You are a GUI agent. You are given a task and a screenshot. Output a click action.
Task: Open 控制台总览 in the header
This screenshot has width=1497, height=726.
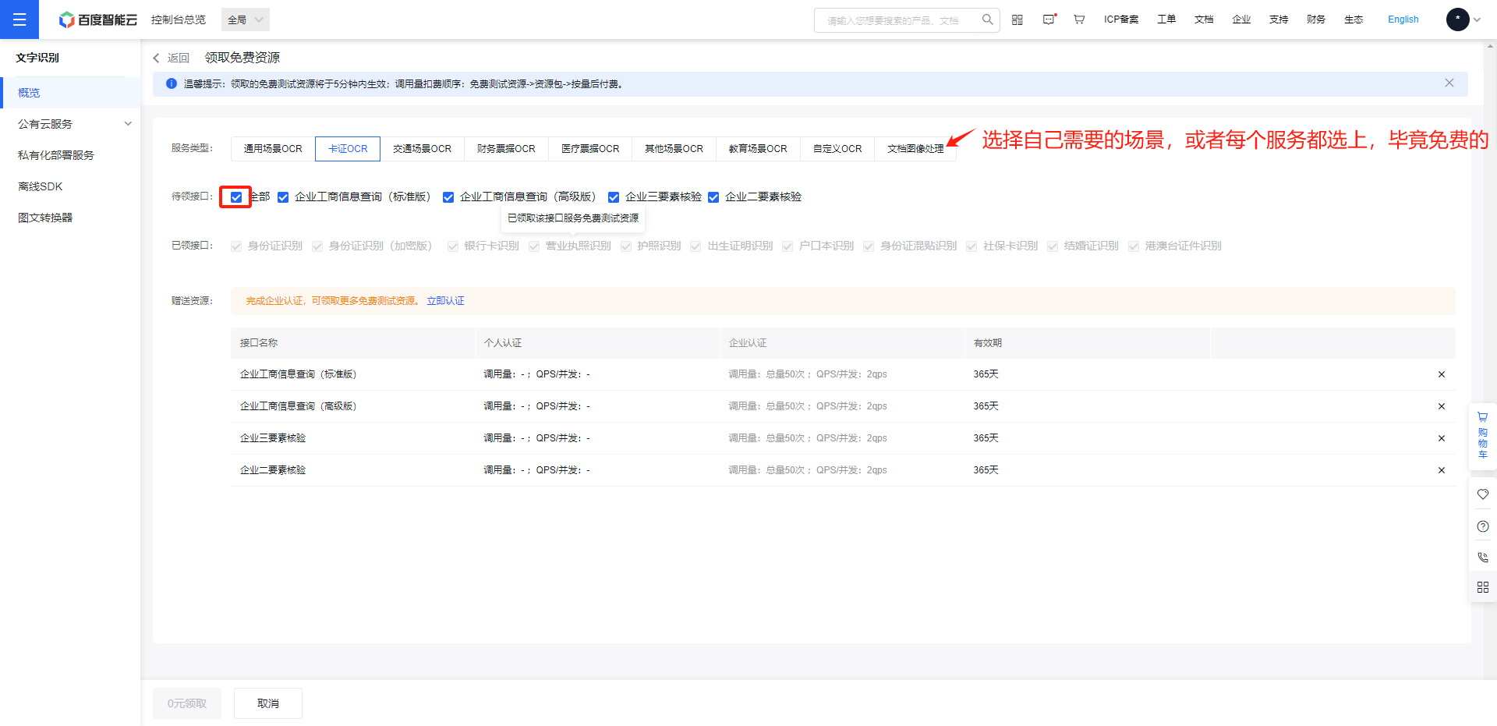tap(179, 19)
